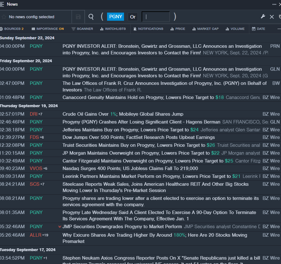Click the DRI ticker on Crude Oil story
Image resolution: width=281 pixels, height=264 pixels.
coord(34,114)
